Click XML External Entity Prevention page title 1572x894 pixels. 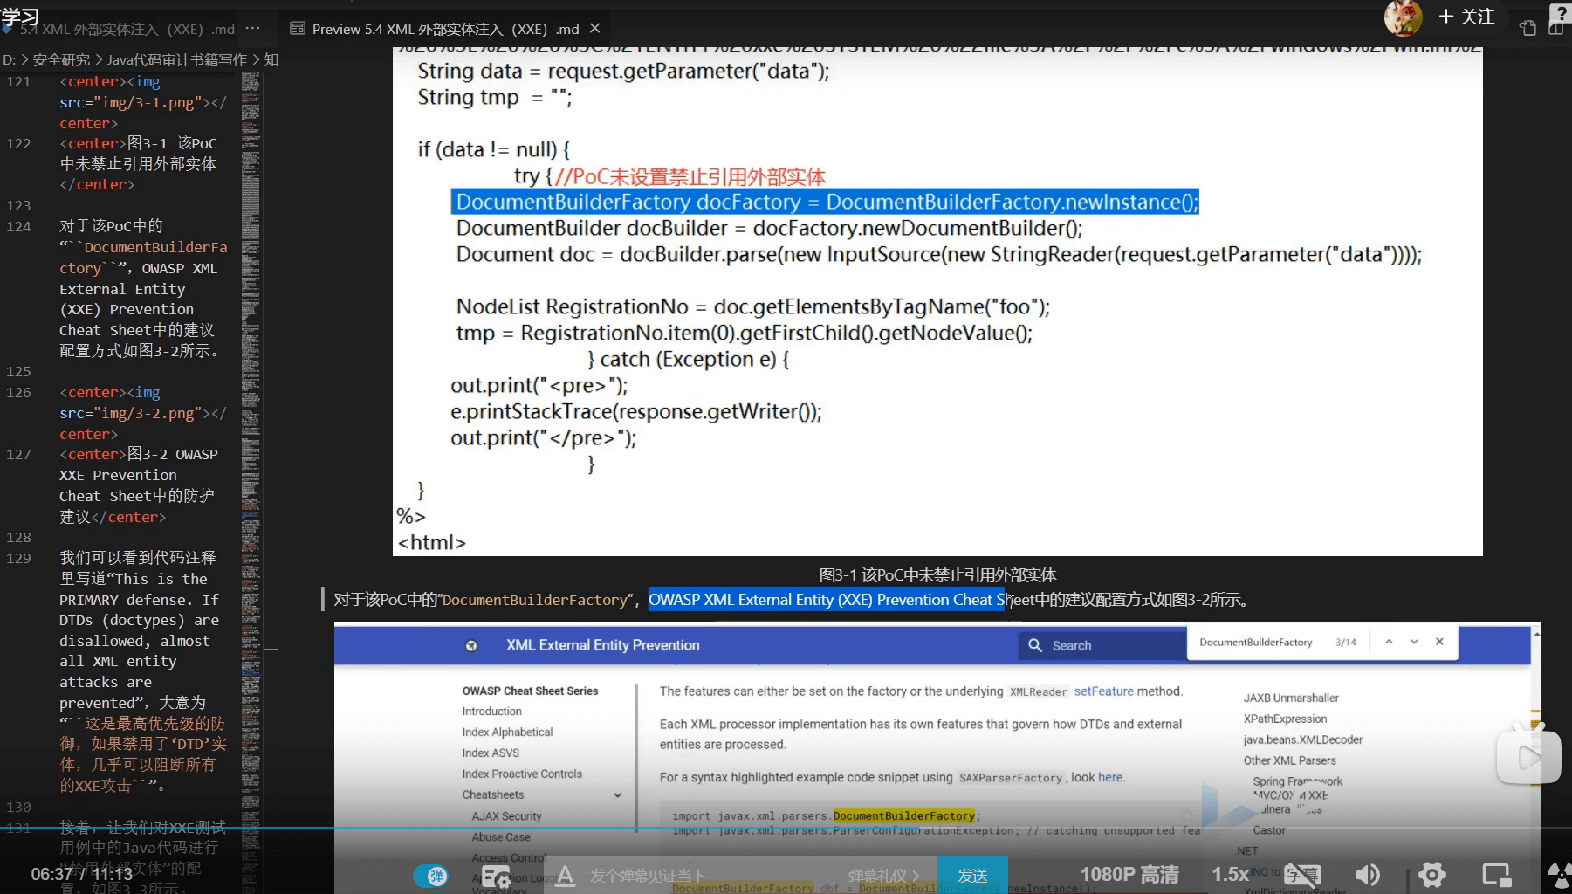[x=603, y=645]
